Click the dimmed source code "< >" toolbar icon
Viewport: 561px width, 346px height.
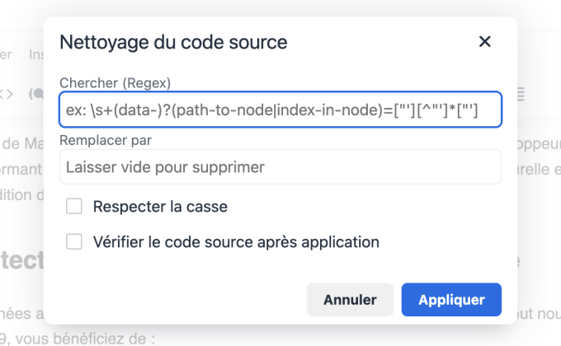click(7, 93)
